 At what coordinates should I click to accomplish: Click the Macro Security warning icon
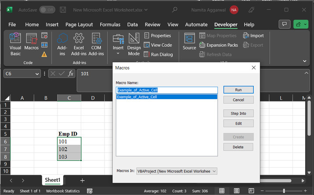click(44, 54)
